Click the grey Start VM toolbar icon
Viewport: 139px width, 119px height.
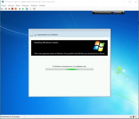click(x=6, y=9)
